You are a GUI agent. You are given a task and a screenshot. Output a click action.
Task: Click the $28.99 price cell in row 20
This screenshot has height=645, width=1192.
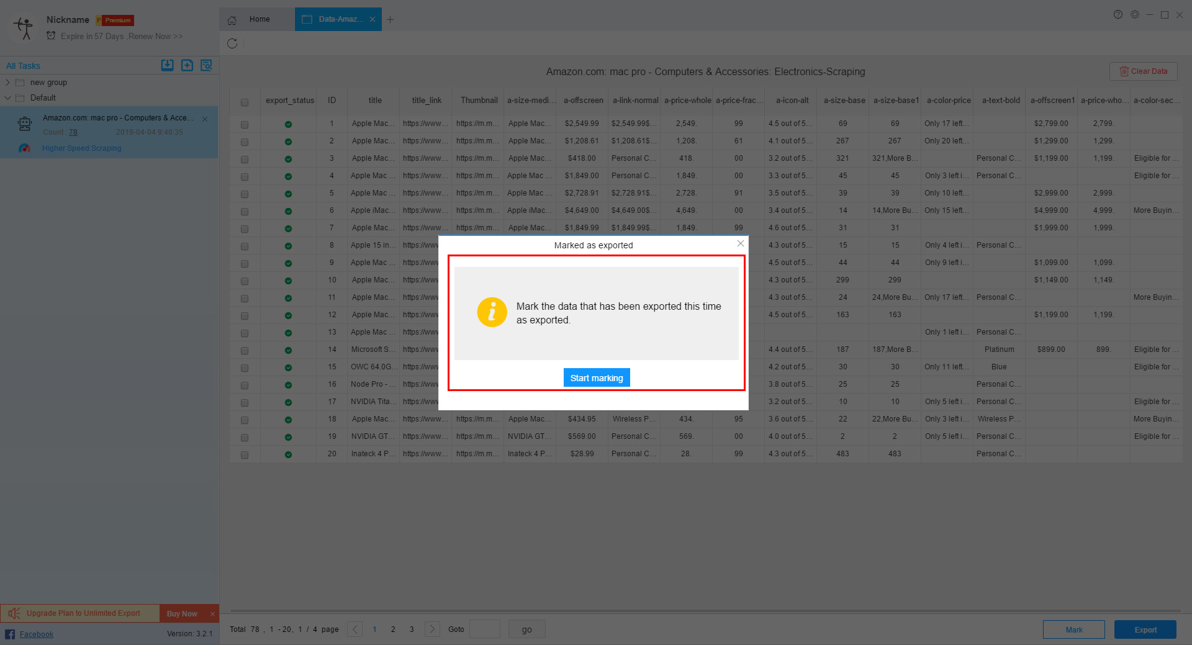tap(582, 454)
